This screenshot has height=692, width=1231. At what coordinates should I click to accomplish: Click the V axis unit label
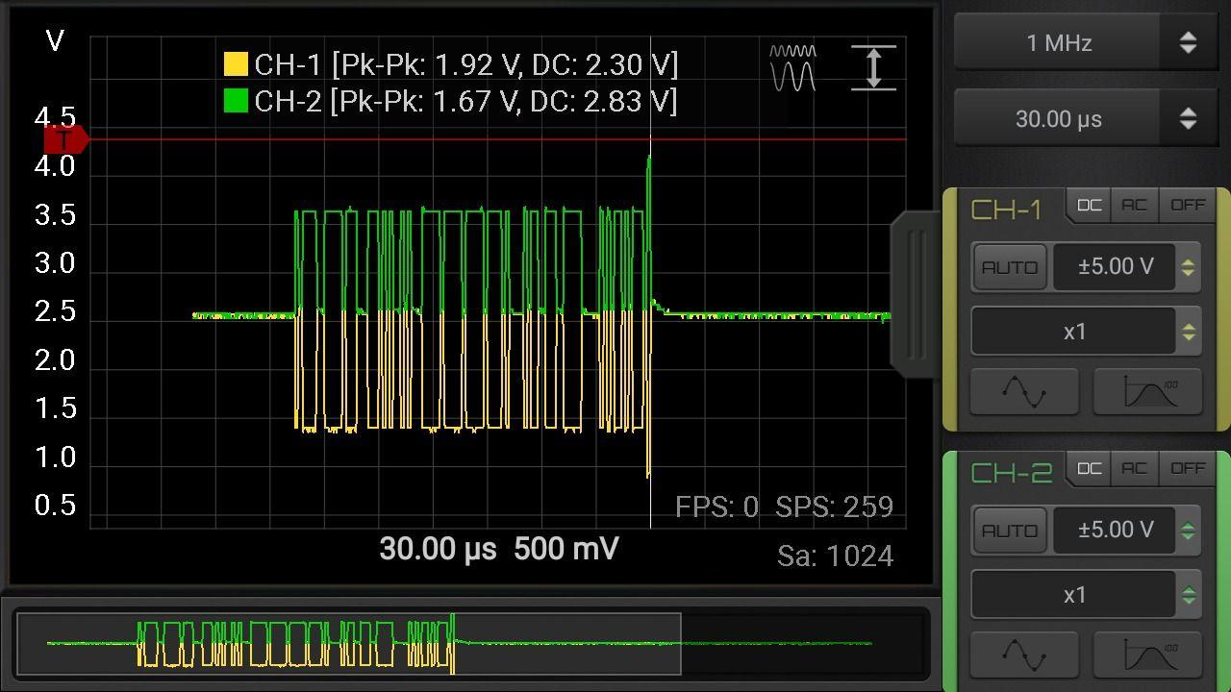point(55,40)
